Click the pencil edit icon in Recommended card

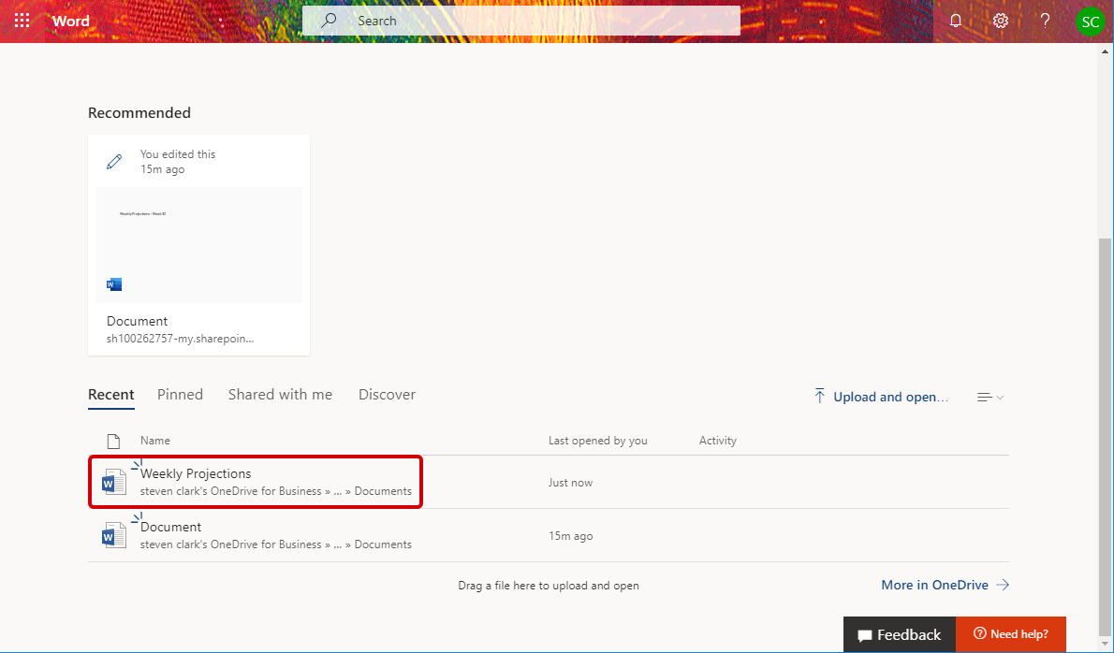[x=114, y=162]
